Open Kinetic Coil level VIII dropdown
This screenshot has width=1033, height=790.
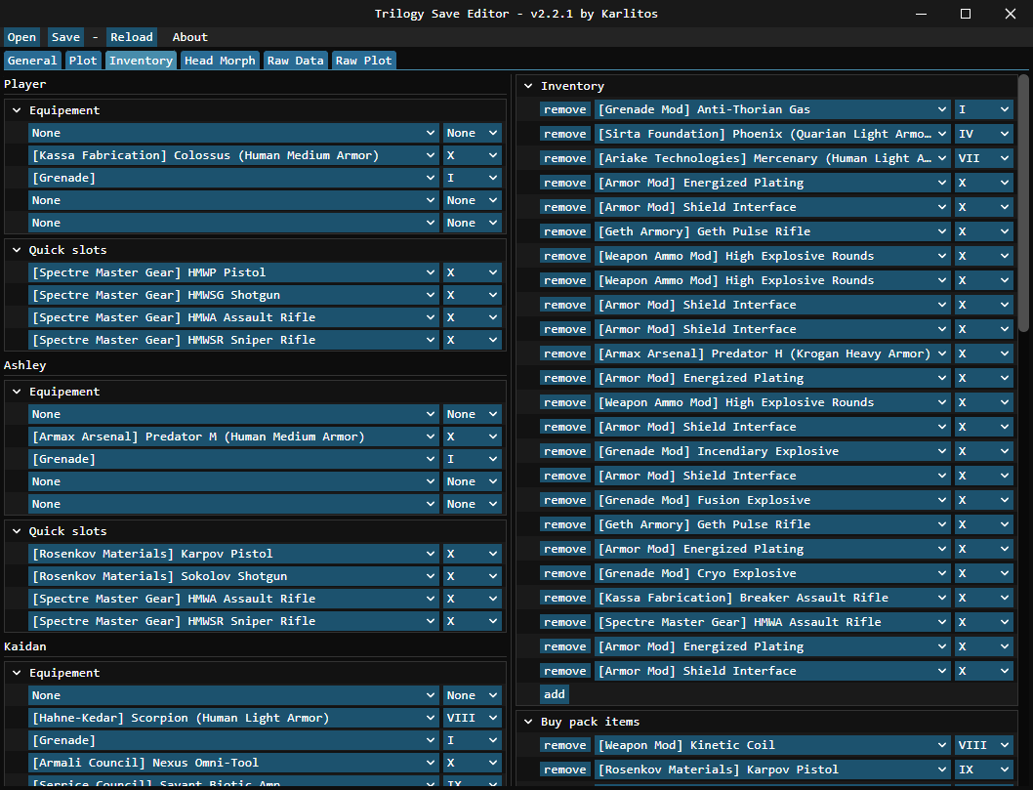pos(983,745)
